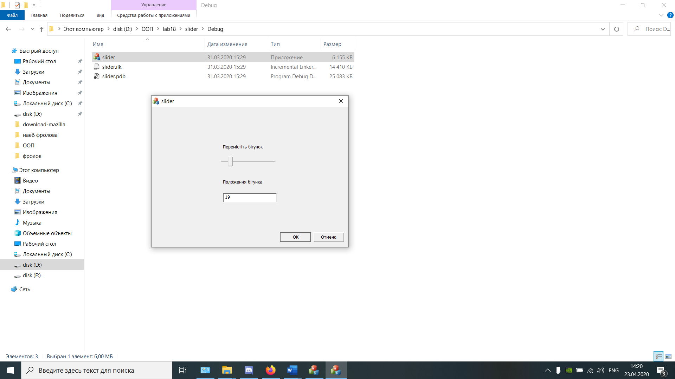Switch to large thumbnails view icon
This screenshot has width=675, height=379.
coord(668,356)
